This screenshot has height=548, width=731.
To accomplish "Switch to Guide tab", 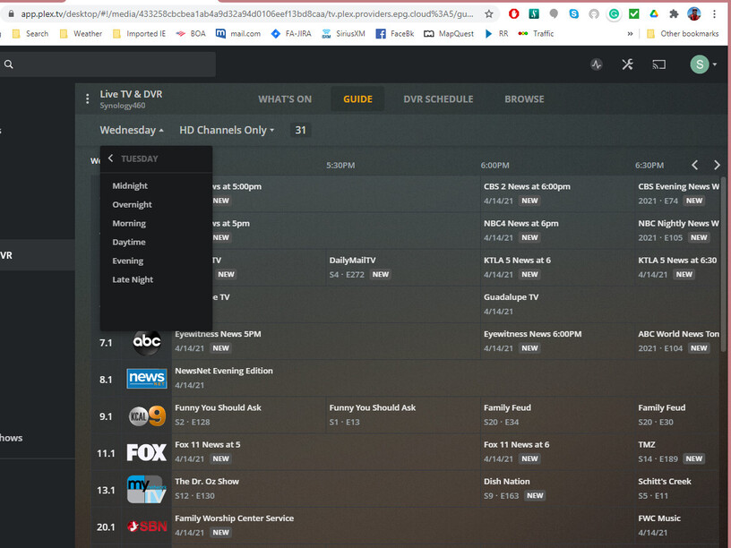I will point(357,99).
